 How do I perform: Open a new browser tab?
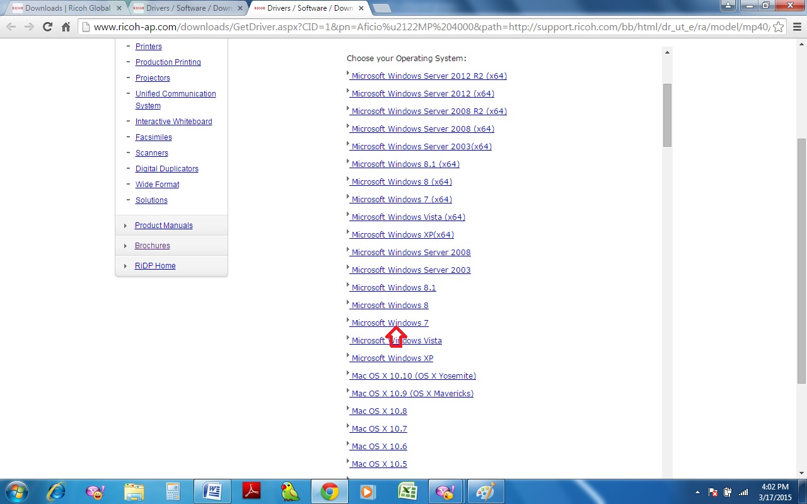[x=382, y=8]
